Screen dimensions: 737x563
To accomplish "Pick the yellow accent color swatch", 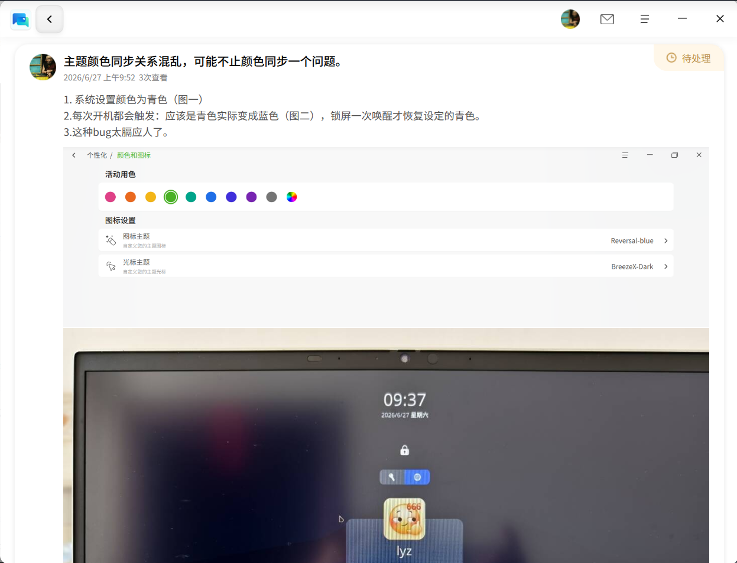I will (151, 197).
